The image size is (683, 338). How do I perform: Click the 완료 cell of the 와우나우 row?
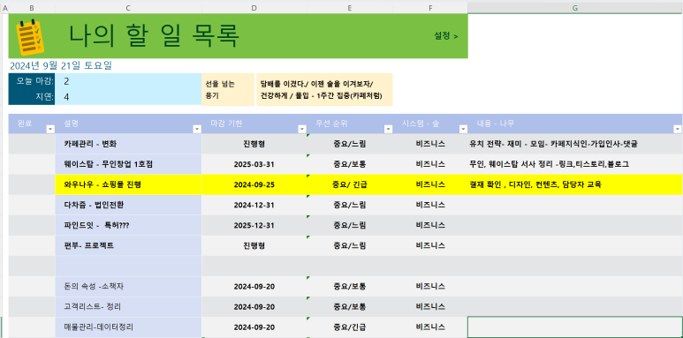[x=32, y=184]
